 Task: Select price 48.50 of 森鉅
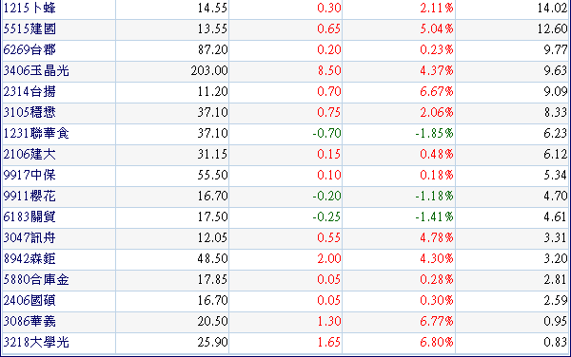[213, 258]
